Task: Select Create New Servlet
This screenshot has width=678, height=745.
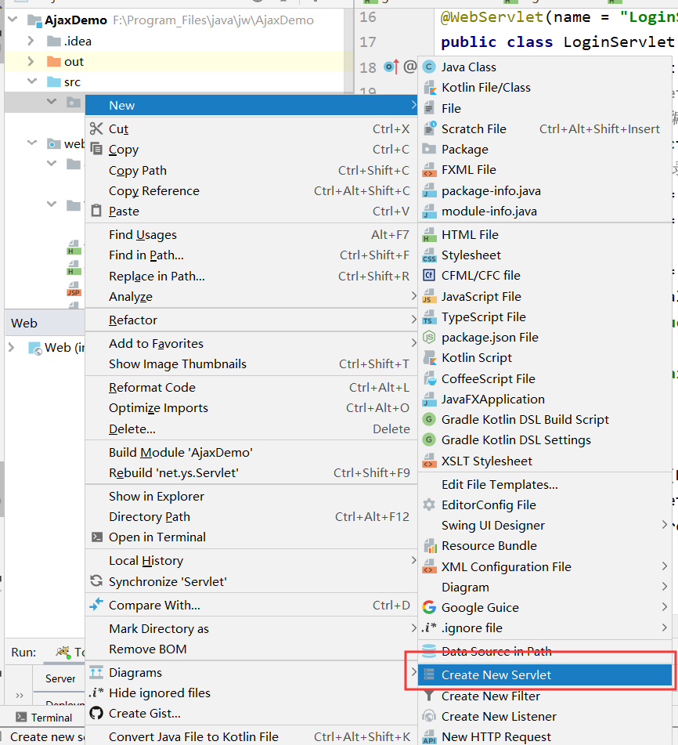Action: pyautogui.click(x=545, y=674)
